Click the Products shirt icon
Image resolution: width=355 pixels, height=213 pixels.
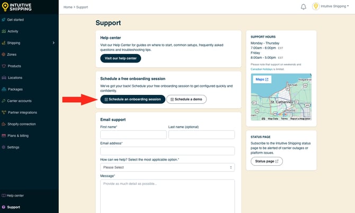click(4, 66)
